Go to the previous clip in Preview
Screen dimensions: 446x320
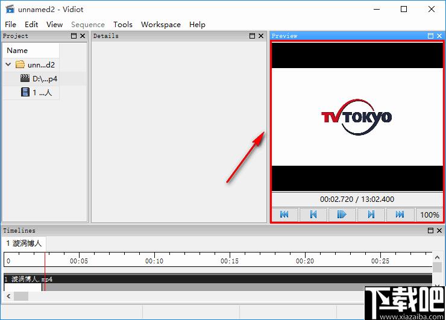tap(313, 215)
